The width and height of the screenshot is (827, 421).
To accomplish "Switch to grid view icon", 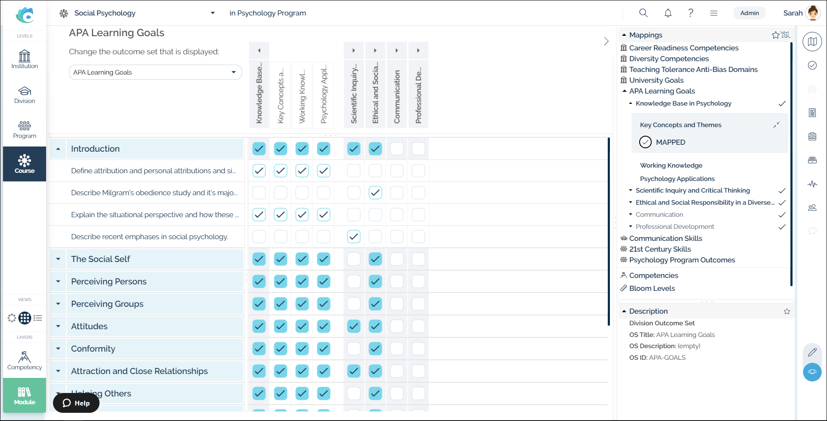I will [25, 318].
